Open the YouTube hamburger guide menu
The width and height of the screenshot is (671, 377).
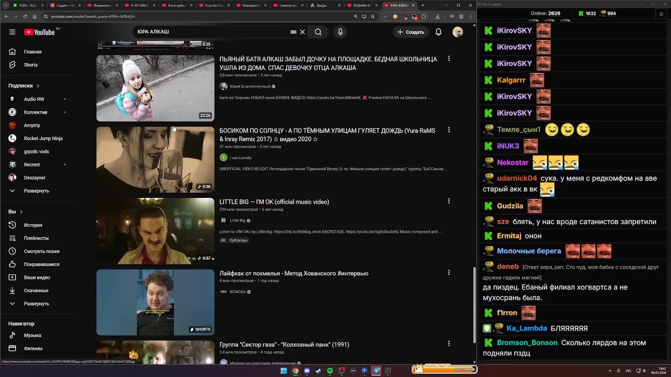click(12, 32)
